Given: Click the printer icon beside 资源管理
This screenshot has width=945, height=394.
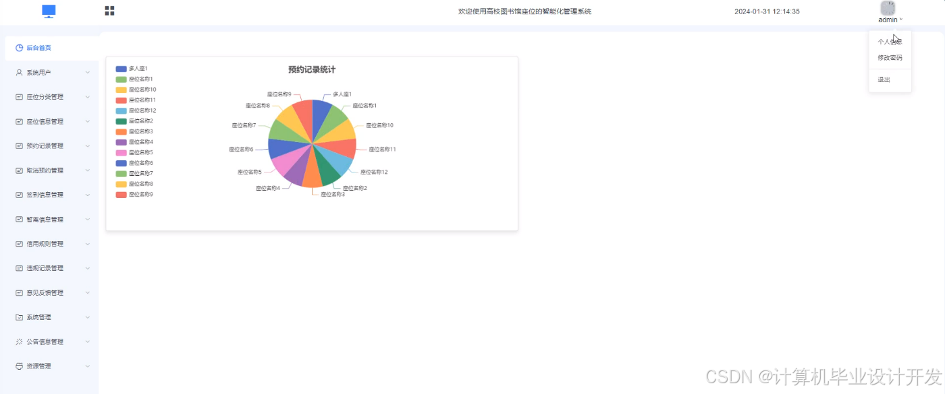Looking at the screenshot, I should click(20, 366).
